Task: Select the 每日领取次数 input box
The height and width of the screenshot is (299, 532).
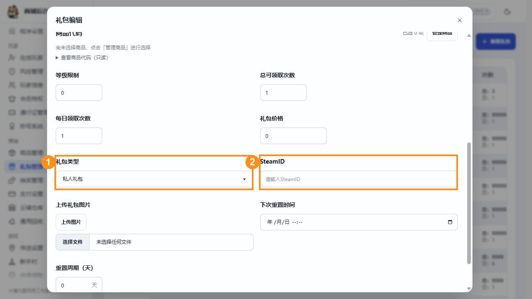Action: 79,136
